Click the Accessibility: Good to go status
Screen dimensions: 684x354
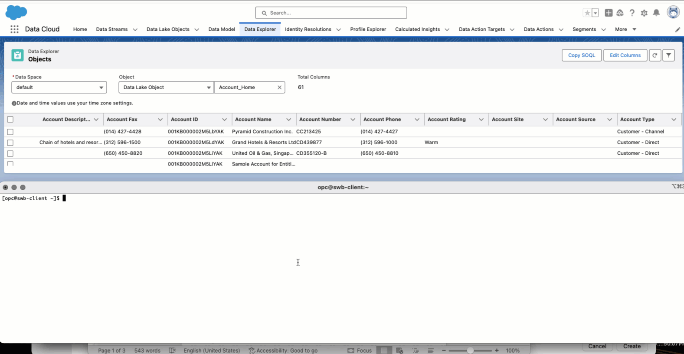[283, 351]
